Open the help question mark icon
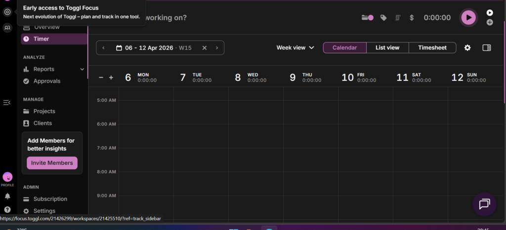This screenshot has width=506, height=230. (7, 210)
